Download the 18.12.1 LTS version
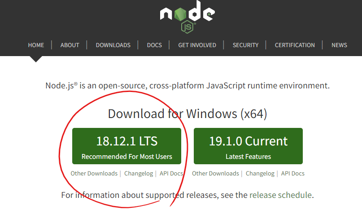The width and height of the screenshot is (362, 219). tap(127, 146)
